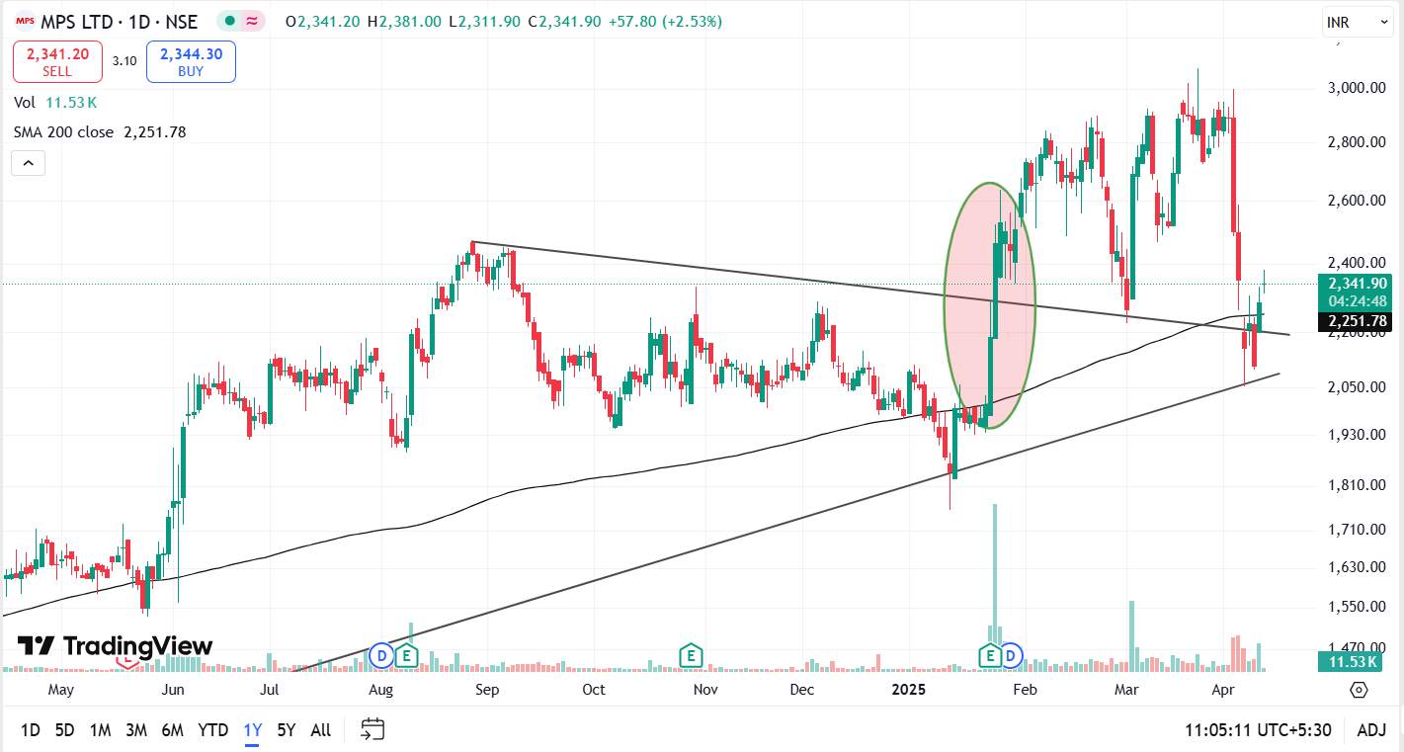This screenshot has height=752, width=1404.
Task: Click the close value C2,341.90
Action: [x=564, y=22]
